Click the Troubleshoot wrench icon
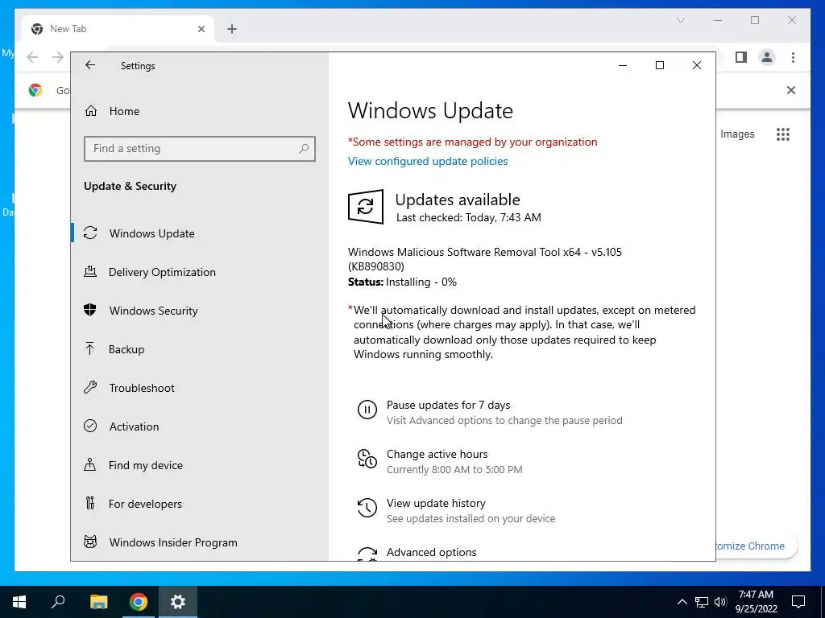 pos(90,387)
